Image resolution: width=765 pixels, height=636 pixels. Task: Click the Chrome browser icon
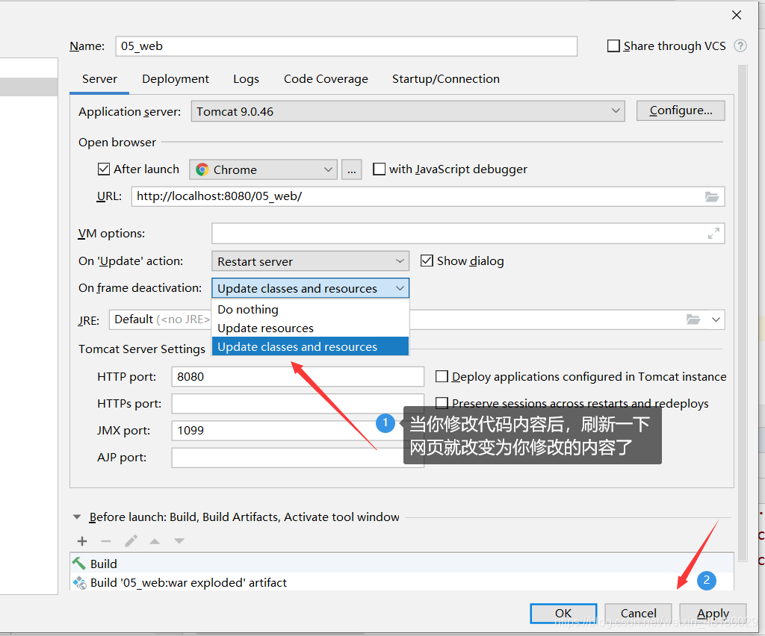[202, 169]
